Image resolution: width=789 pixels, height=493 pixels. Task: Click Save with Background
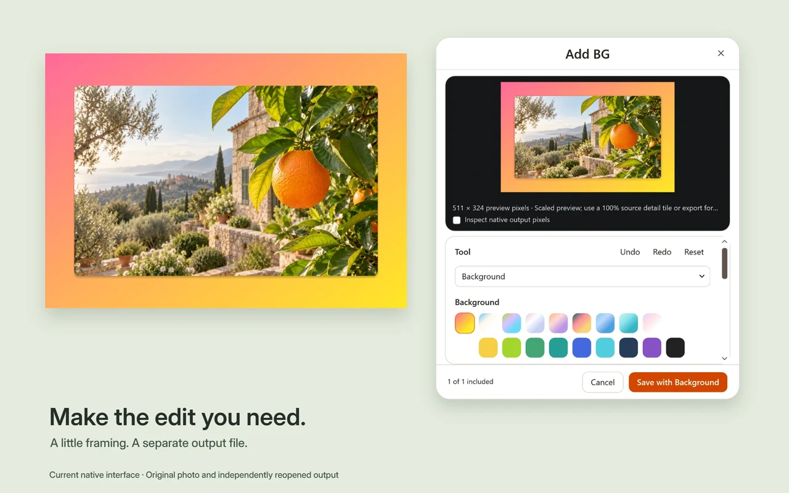678,382
